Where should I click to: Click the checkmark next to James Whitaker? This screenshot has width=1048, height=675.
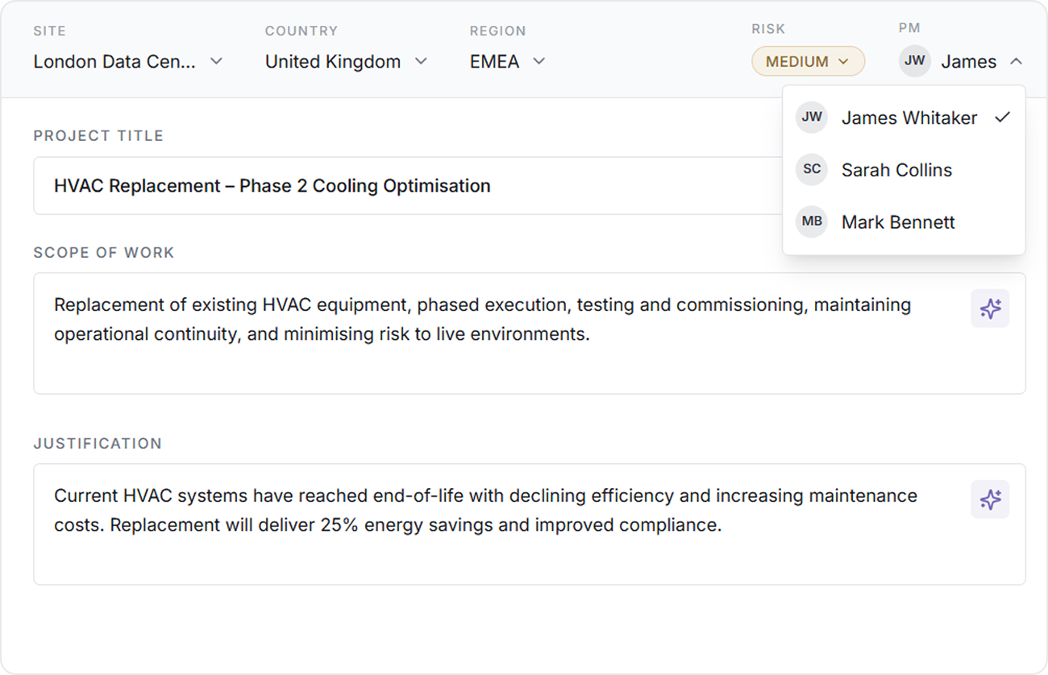pos(1002,118)
